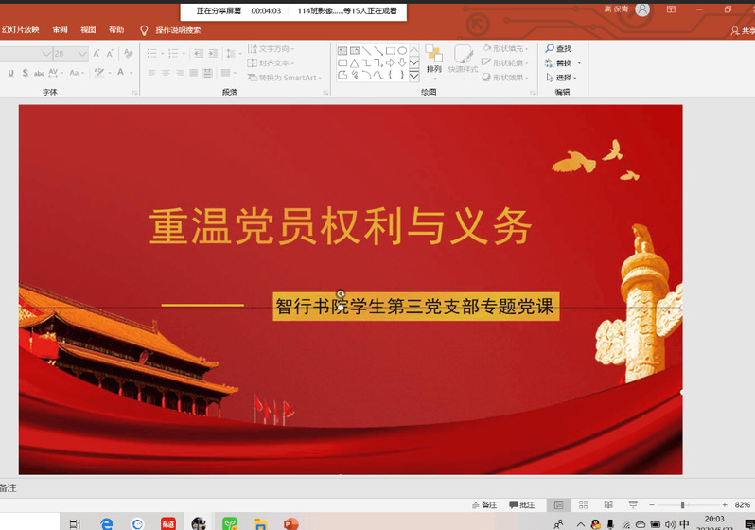755x530 pixels.
Task: Expand the Select (选择) dropdown
Action: coord(564,78)
